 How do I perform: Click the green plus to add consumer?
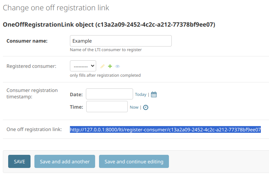110,66
